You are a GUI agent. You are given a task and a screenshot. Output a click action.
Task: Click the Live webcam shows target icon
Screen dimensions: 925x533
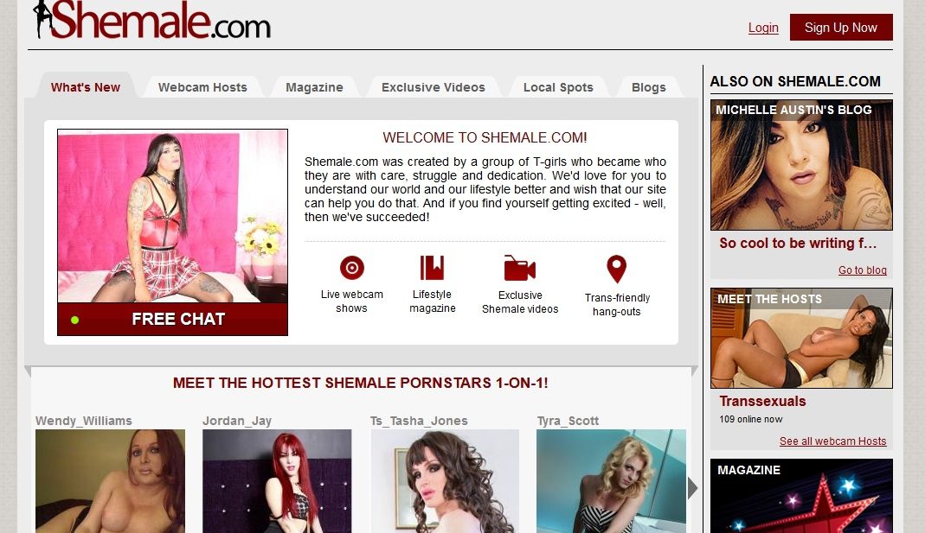[351, 268]
